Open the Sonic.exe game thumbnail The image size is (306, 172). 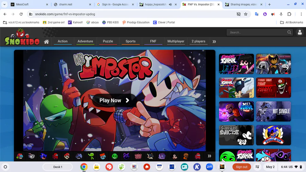coord(273,135)
